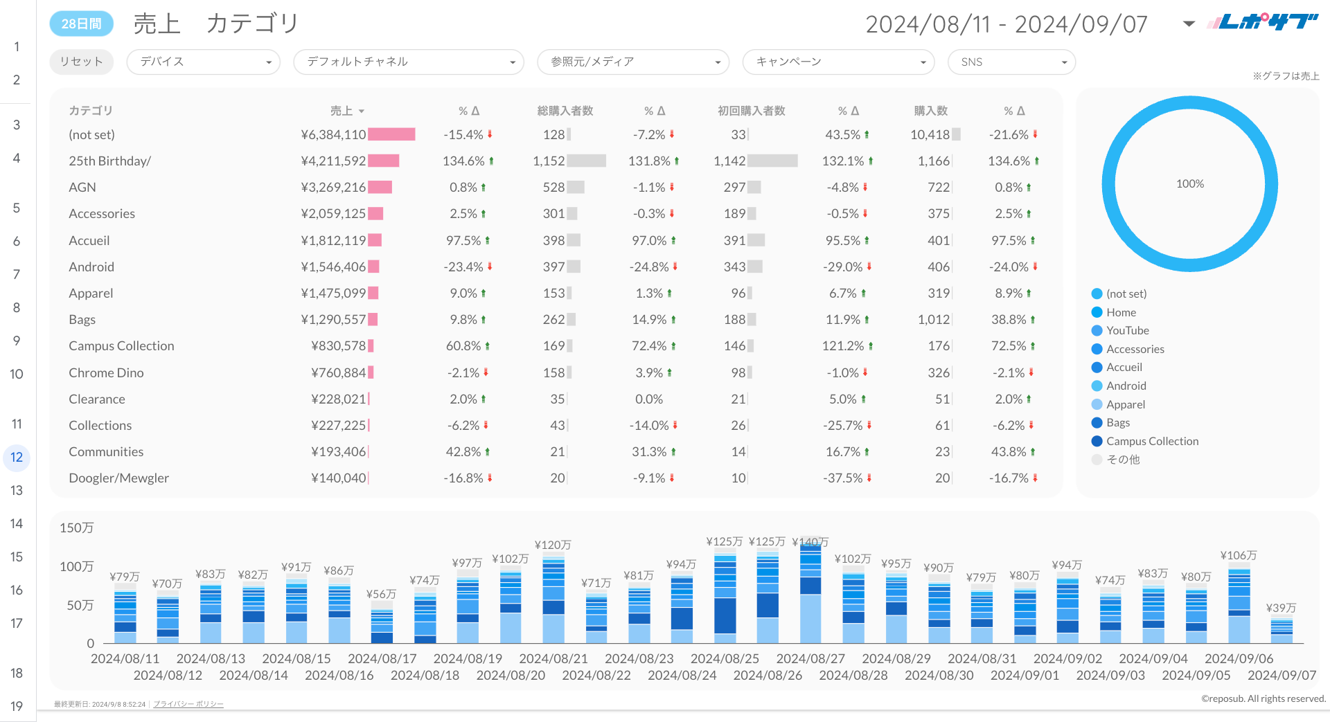Click the 2024/08/26 stacked bar

(768, 595)
